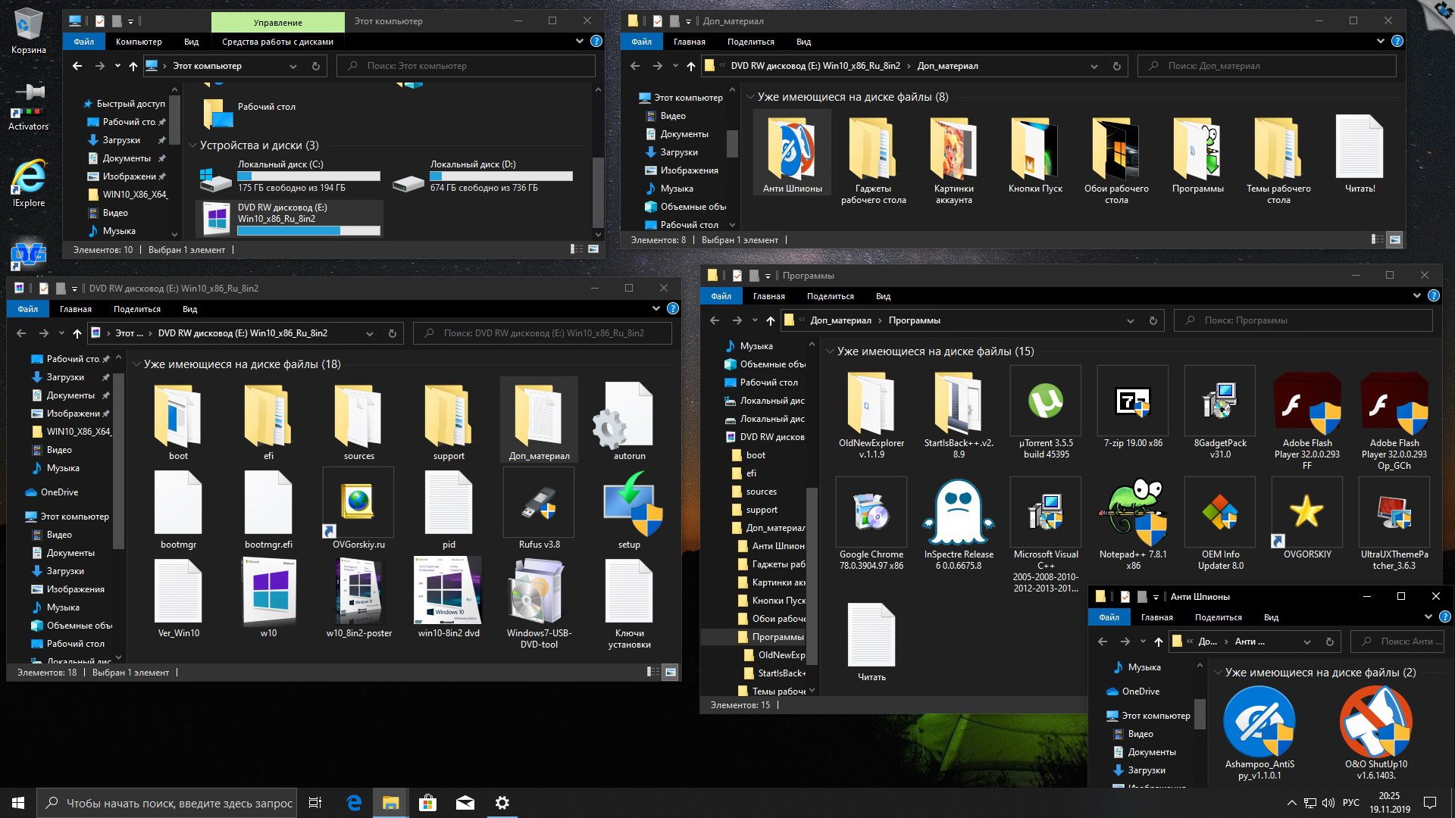Select InSpectre Release 6 ghost icon
This screenshot has height=818, width=1455.
pos(959,513)
